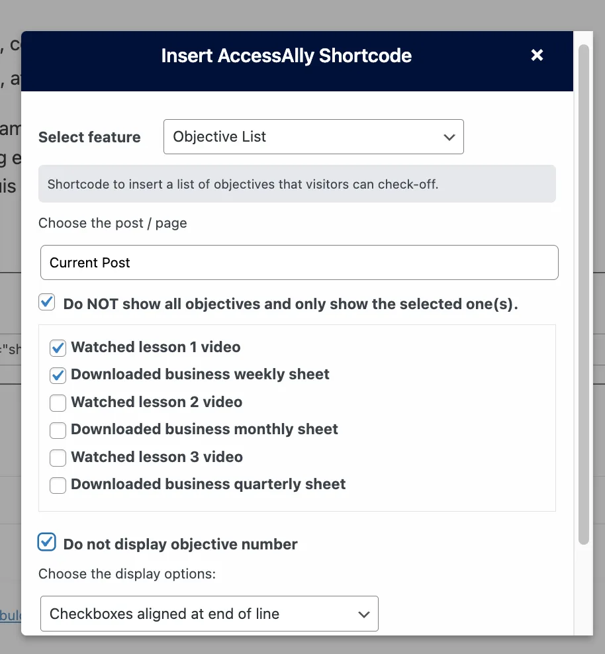Viewport: 605px width, 654px height.
Task: Uncheck the Watched lesson 1 video checkbox
Action: 58,348
